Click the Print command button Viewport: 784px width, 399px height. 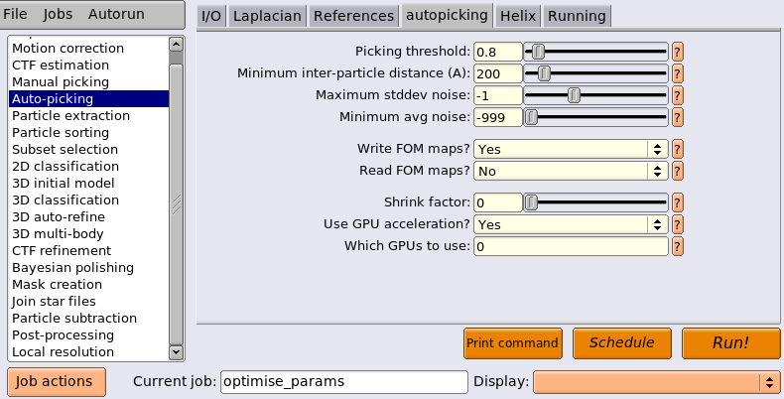point(512,343)
